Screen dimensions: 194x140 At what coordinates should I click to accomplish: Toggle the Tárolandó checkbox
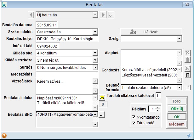click(134, 123)
